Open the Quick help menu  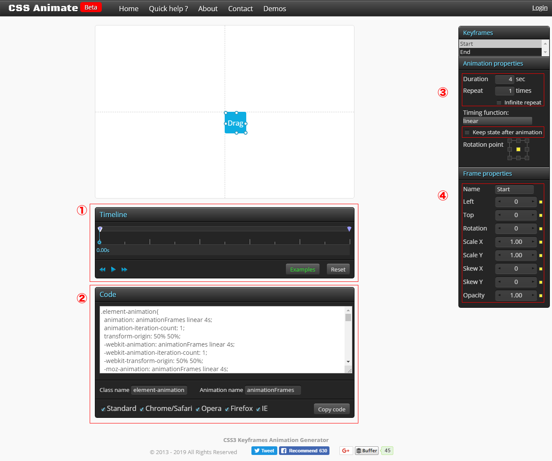[x=168, y=9]
